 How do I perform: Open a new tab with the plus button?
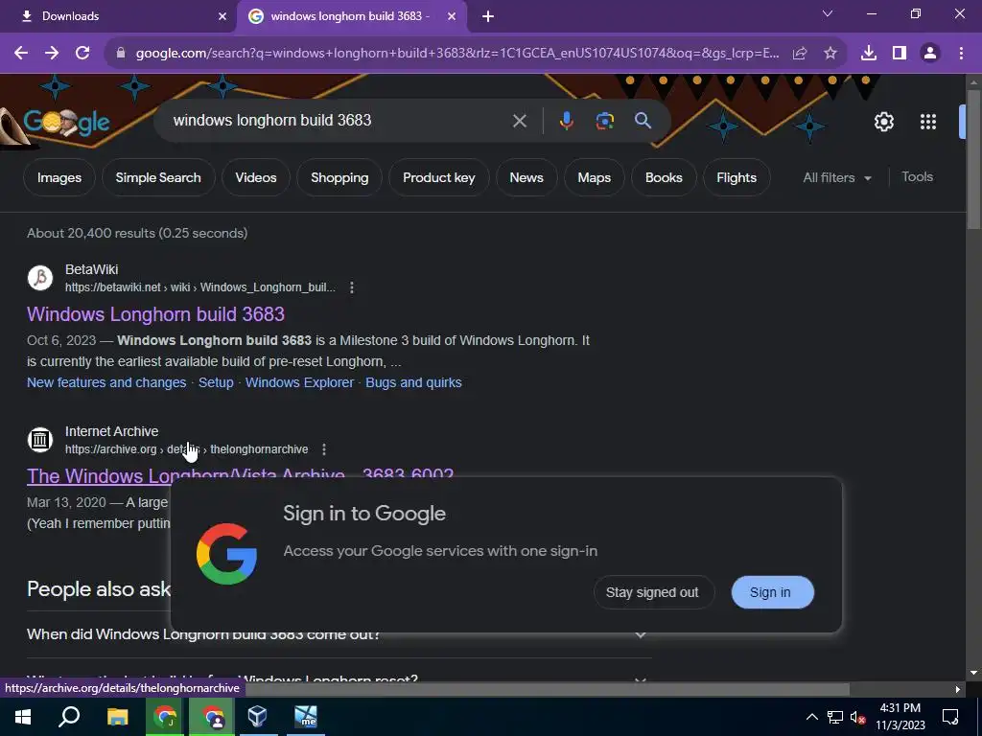488,16
